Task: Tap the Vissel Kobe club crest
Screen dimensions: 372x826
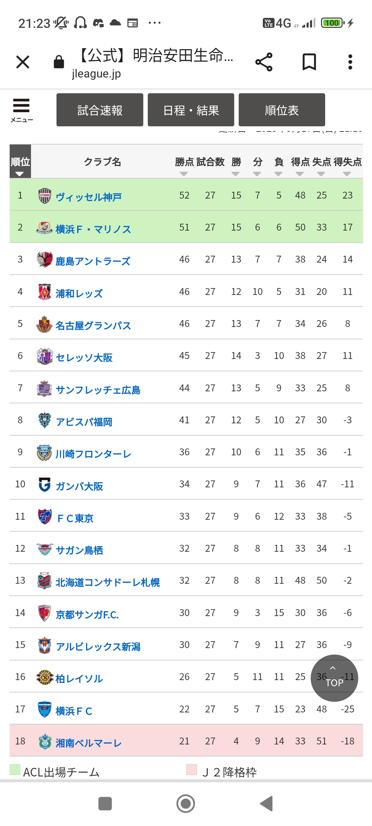Action: pyautogui.click(x=44, y=196)
